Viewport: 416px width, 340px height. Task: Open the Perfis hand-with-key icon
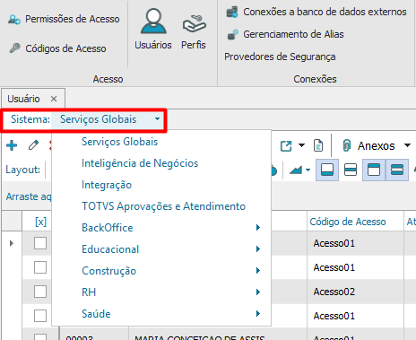click(194, 23)
